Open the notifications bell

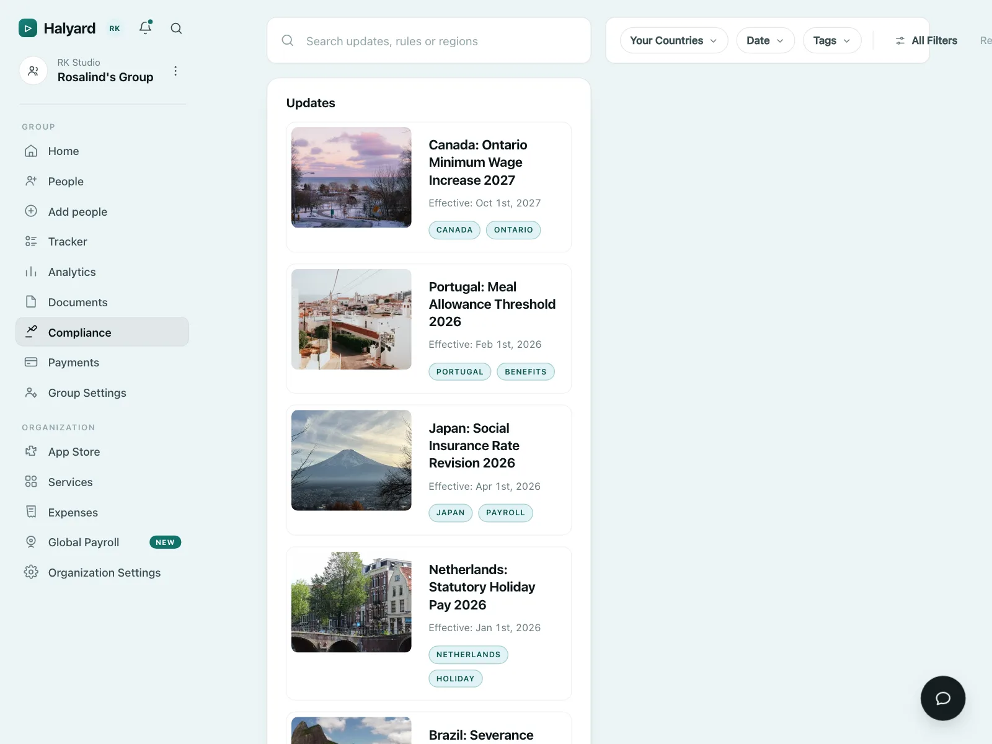click(x=146, y=27)
